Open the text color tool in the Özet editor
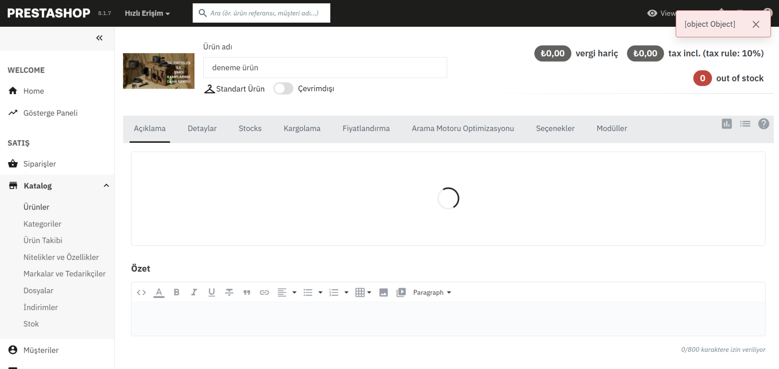The height and width of the screenshot is (369, 779). tap(159, 292)
